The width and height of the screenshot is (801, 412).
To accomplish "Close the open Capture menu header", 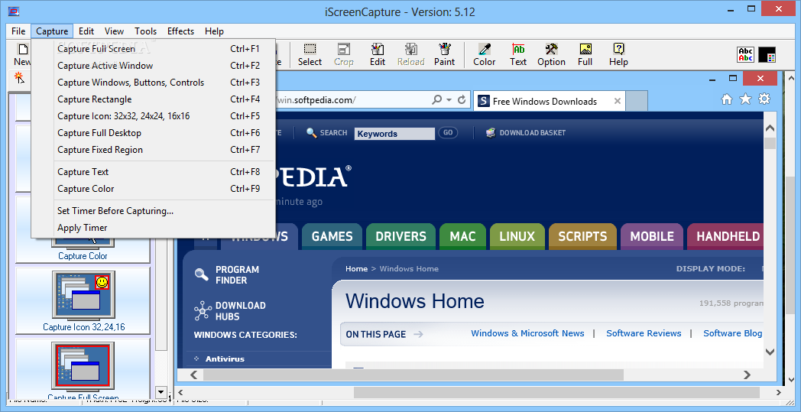I will [x=52, y=31].
